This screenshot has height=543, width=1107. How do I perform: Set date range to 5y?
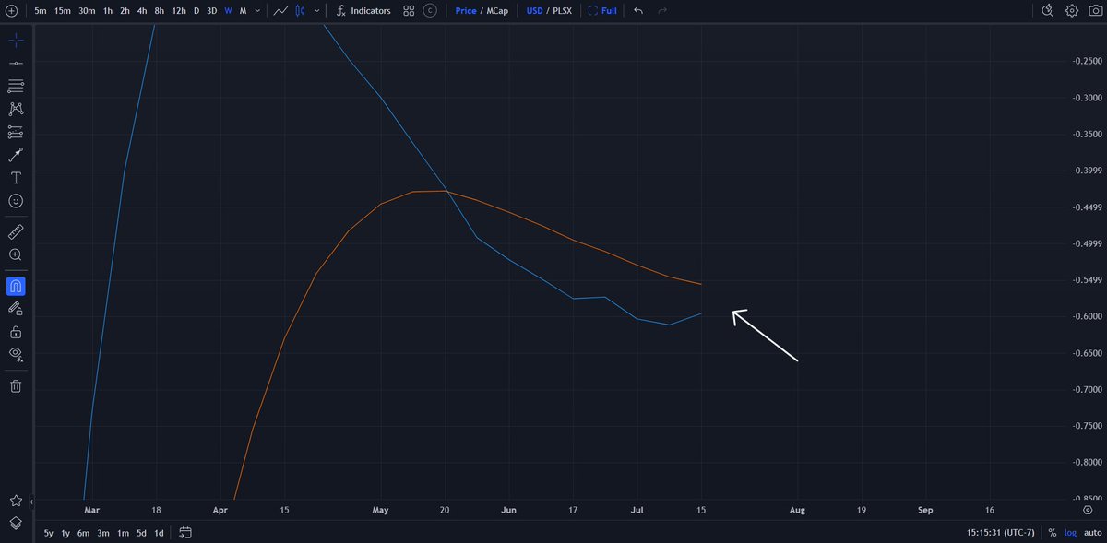(x=48, y=533)
